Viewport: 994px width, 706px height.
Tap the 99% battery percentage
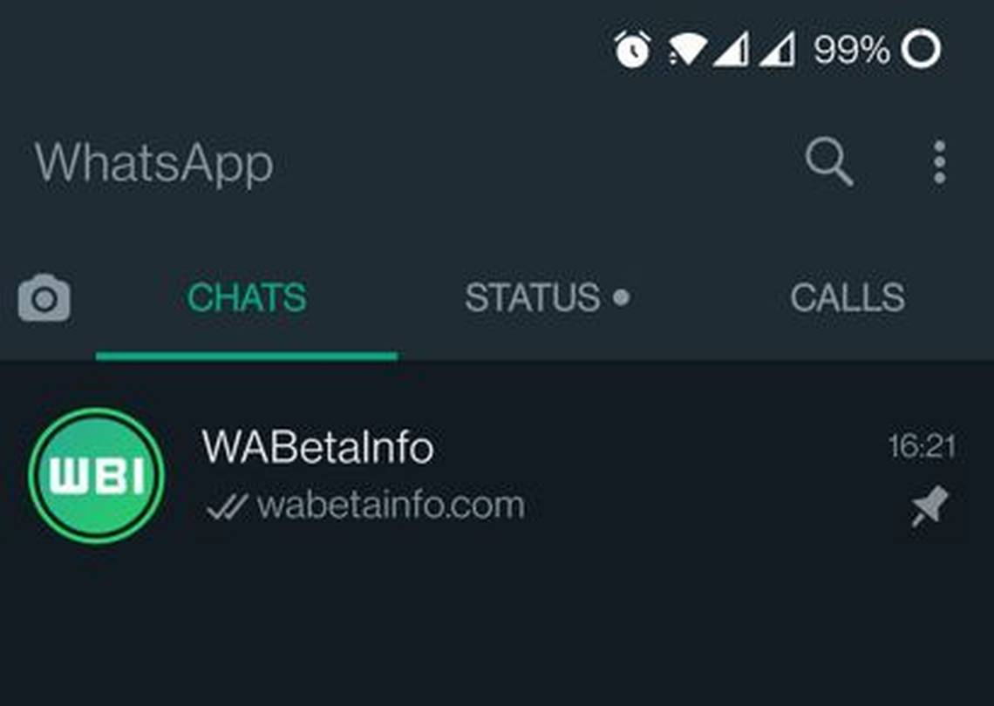click(851, 50)
